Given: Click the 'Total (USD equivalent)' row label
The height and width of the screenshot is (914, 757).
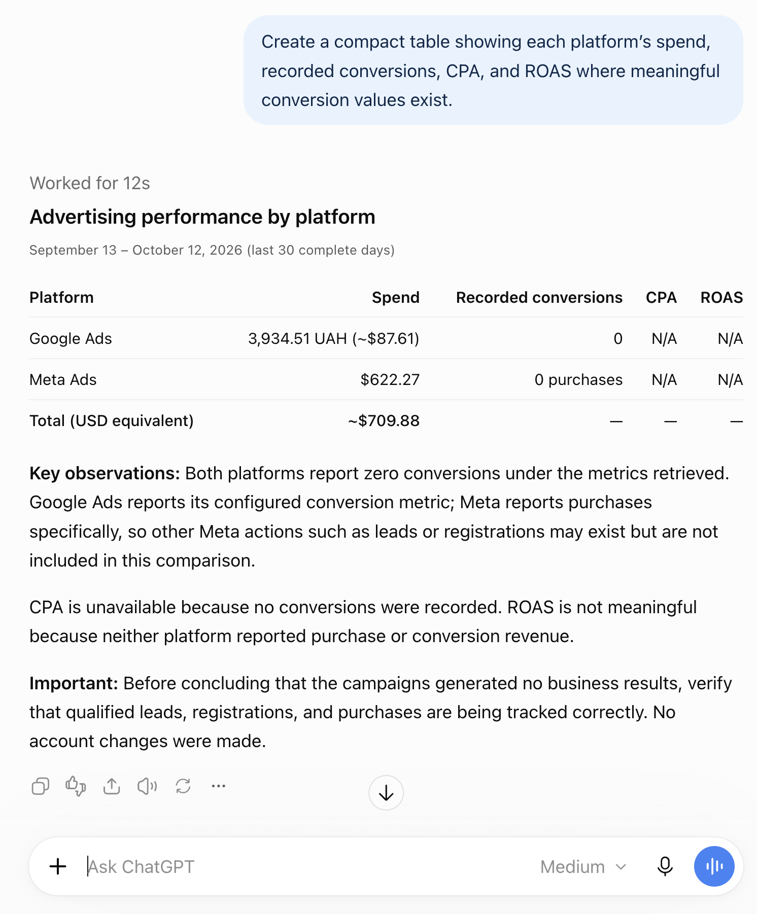Looking at the screenshot, I should tap(112, 420).
